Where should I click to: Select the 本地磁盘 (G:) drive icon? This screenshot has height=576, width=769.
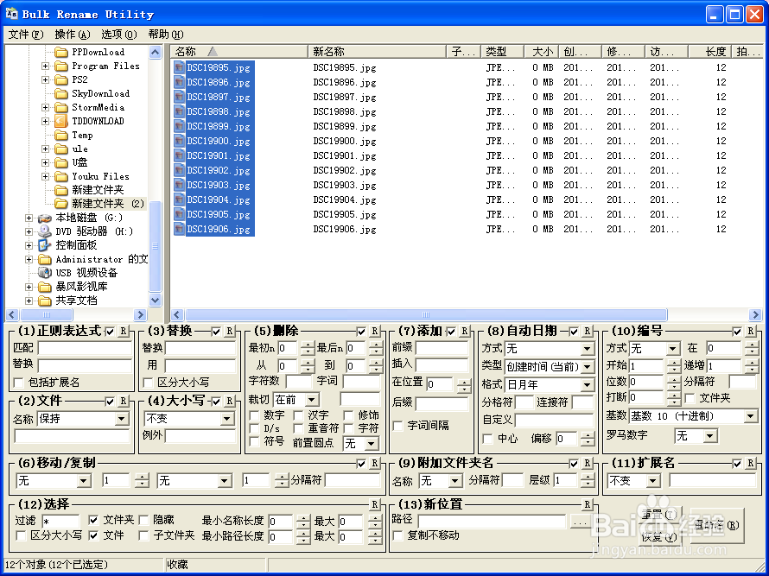45,218
